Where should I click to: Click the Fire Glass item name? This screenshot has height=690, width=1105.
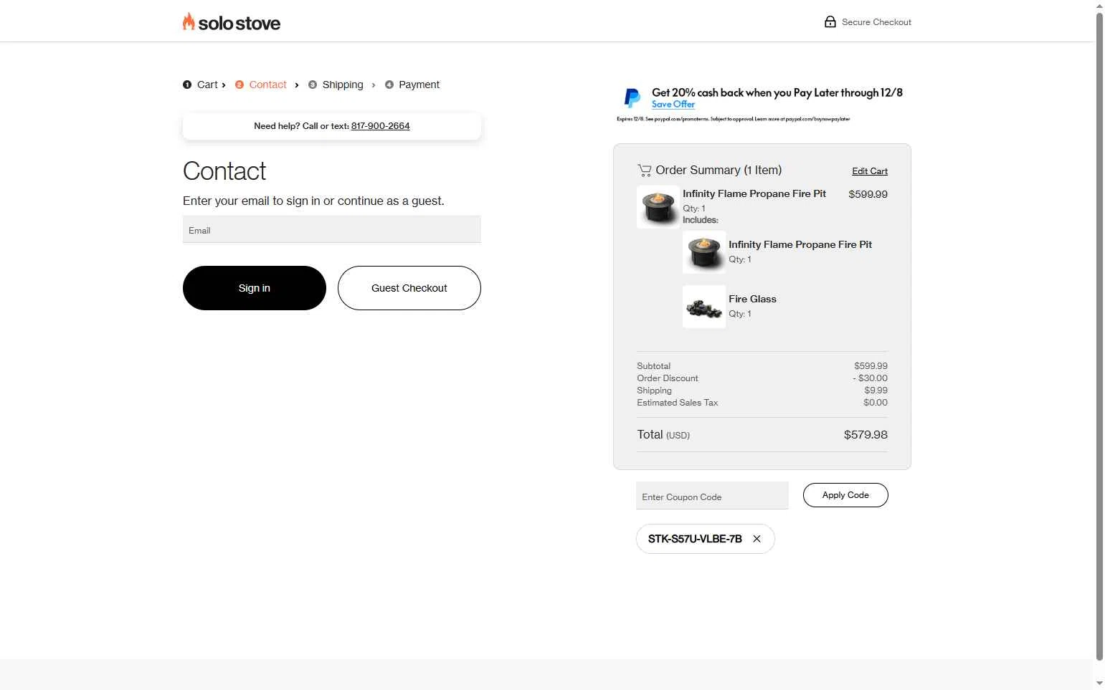[x=752, y=300]
